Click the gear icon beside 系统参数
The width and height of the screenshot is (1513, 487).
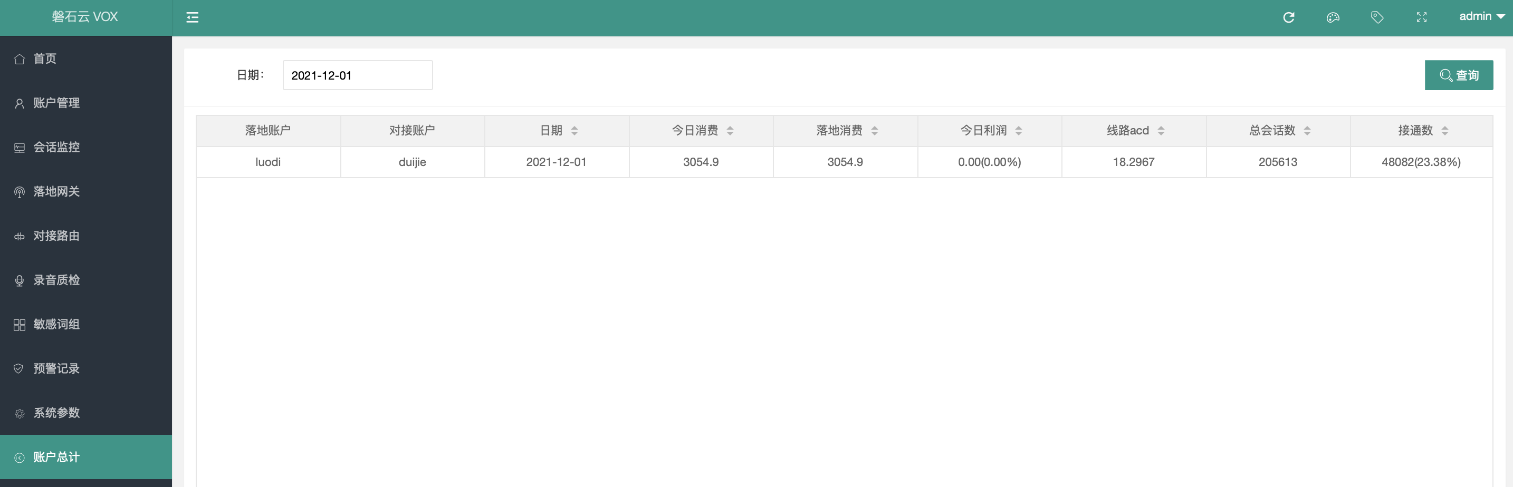pyautogui.click(x=20, y=413)
